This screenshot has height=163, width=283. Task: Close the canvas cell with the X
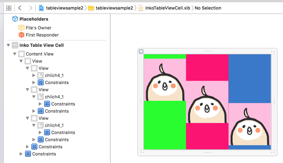pyautogui.click(x=141, y=52)
